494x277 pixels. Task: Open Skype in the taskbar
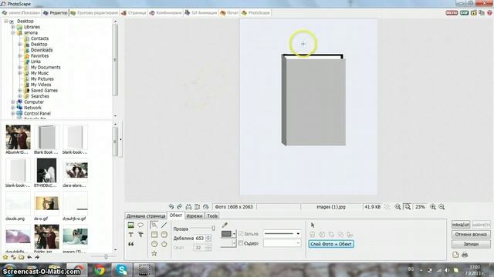(122, 270)
